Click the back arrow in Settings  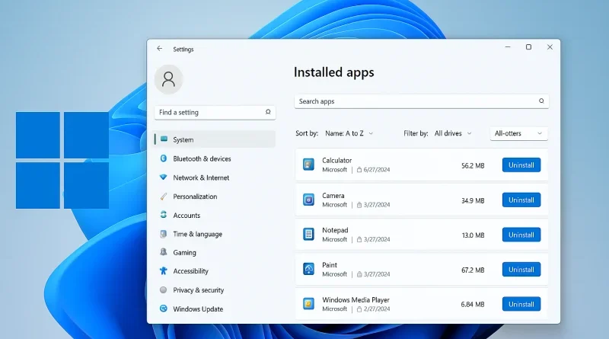(160, 49)
